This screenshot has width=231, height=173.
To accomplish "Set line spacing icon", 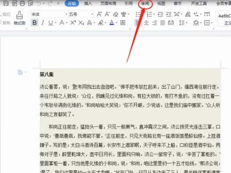I will 182,23.
